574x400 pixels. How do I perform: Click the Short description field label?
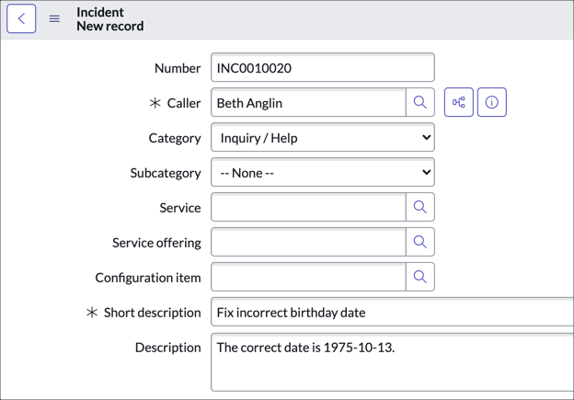(152, 313)
